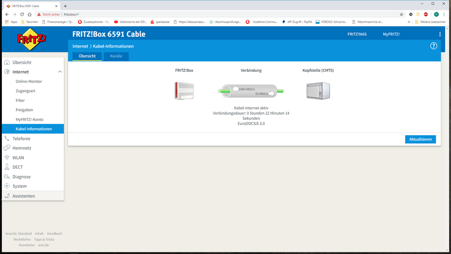The width and height of the screenshot is (451, 254).
Task: Click the Kabel-Internet aktiv status text
Action: pyautogui.click(x=251, y=108)
